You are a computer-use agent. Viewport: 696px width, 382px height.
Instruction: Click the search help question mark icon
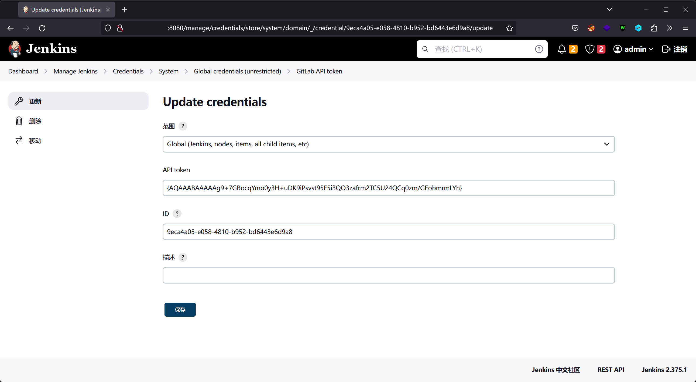(539, 49)
